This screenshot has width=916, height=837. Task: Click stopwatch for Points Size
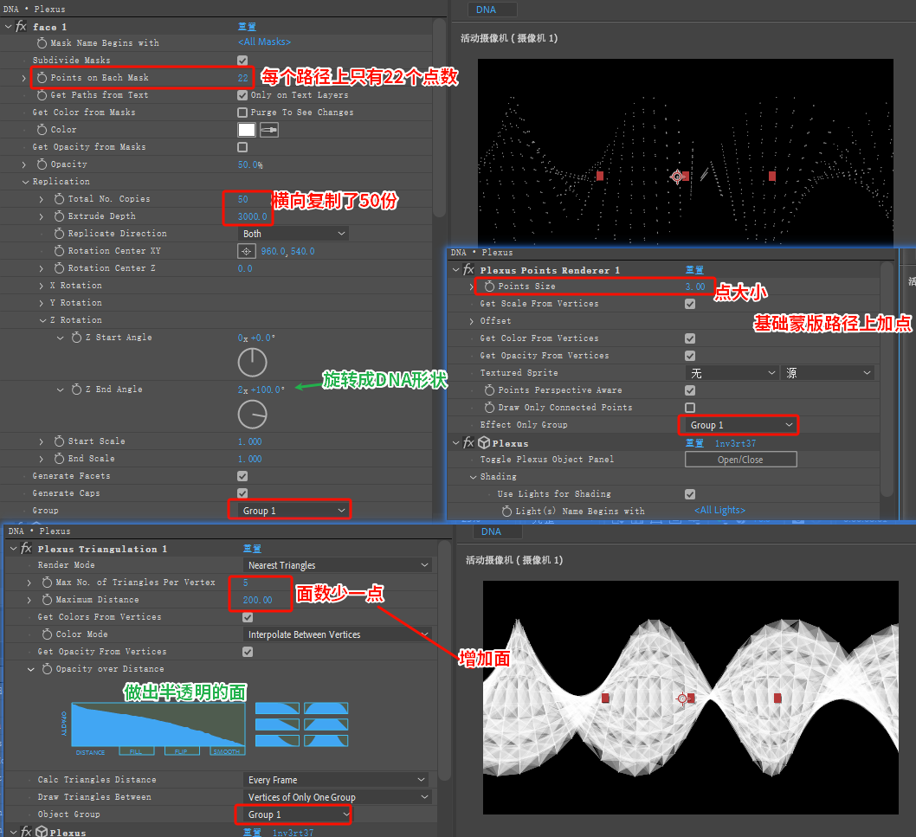[x=489, y=287]
